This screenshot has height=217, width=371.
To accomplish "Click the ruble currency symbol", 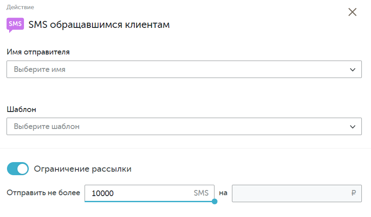I will tap(354, 193).
